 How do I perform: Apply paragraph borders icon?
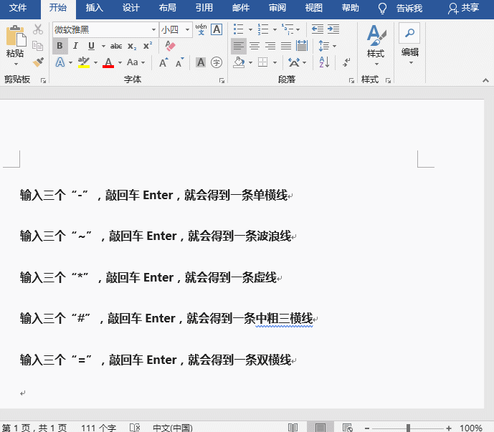tap(262, 62)
